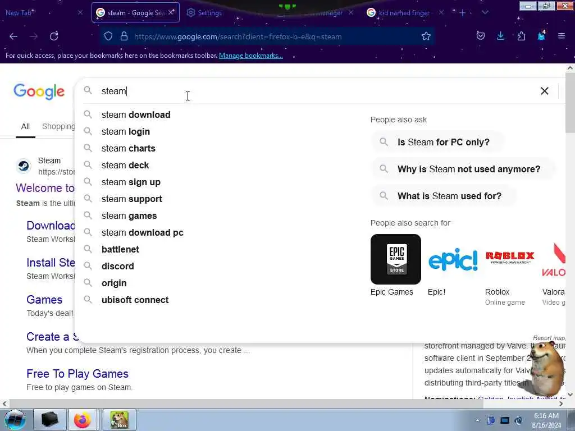List all tabs using the chevron dropdown
Screen dimensions: 575x431
[485, 13]
